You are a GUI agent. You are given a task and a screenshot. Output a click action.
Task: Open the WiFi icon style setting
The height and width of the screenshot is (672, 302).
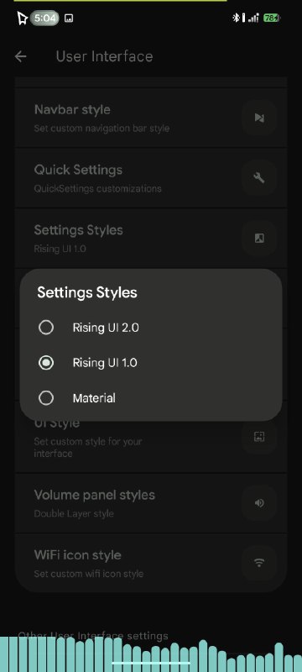point(150,563)
